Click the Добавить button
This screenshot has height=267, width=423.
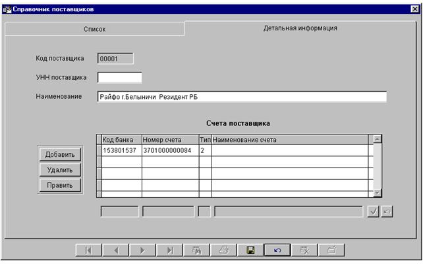click(x=60, y=154)
